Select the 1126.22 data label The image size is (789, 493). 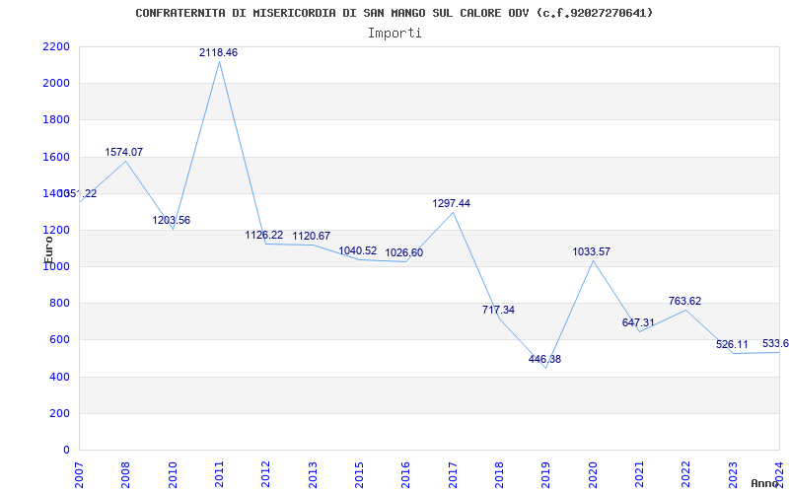click(264, 236)
